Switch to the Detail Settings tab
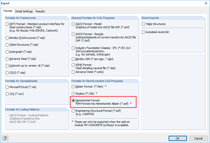Image resolution: width=210 pixels, height=143 pixels. click(24, 11)
